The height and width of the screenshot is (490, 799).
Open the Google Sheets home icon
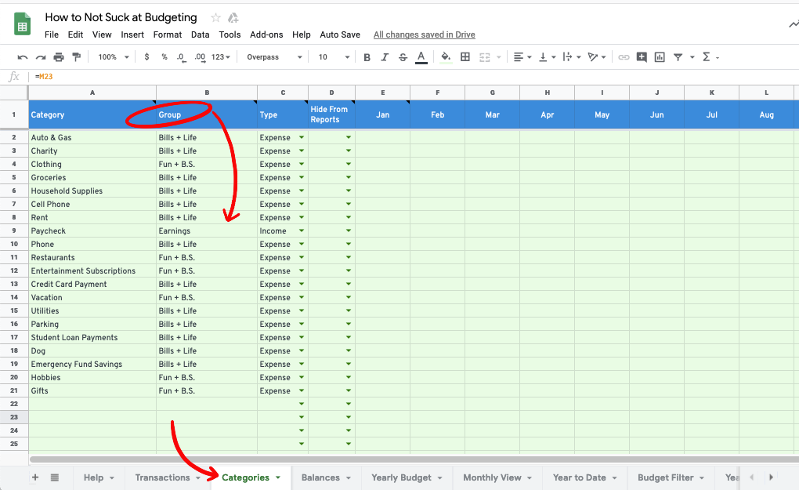tap(22, 24)
